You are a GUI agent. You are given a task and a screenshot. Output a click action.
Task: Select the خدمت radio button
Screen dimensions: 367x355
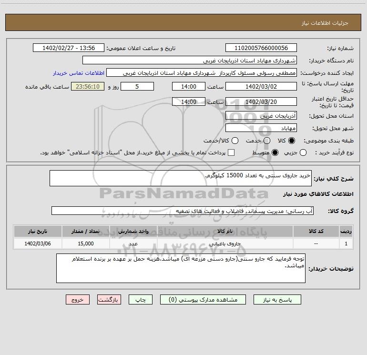pyautogui.click(x=267, y=141)
